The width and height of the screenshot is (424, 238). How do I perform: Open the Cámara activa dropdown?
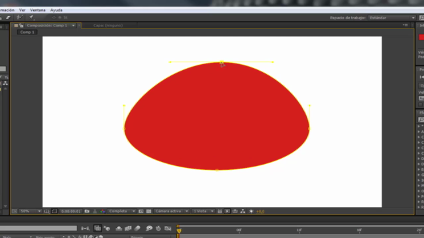click(172, 212)
